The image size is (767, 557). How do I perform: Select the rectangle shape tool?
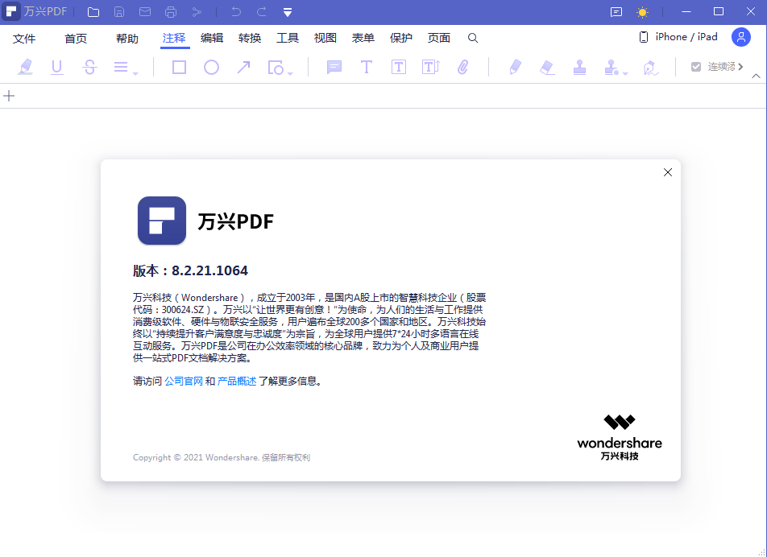click(x=179, y=67)
